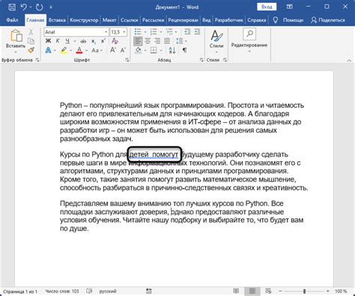Increase font size with the larger A
Image resolution: width=355 pixels, height=296 pixels.
(x=113, y=50)
